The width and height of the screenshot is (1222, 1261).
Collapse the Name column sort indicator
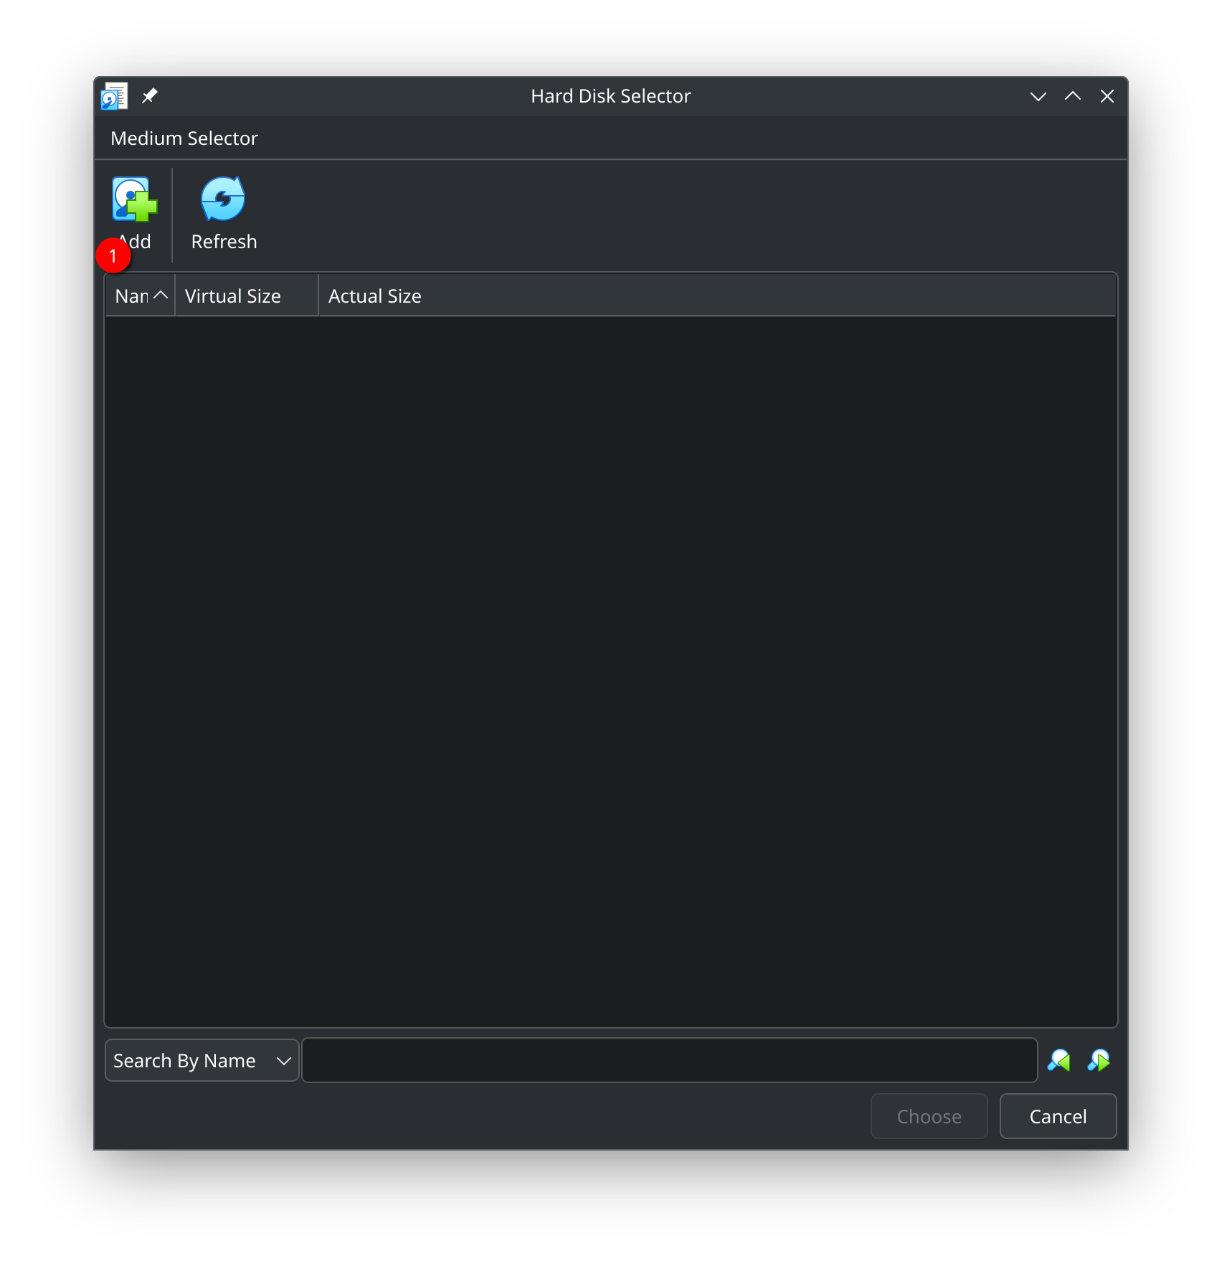[x=161, y=295]
